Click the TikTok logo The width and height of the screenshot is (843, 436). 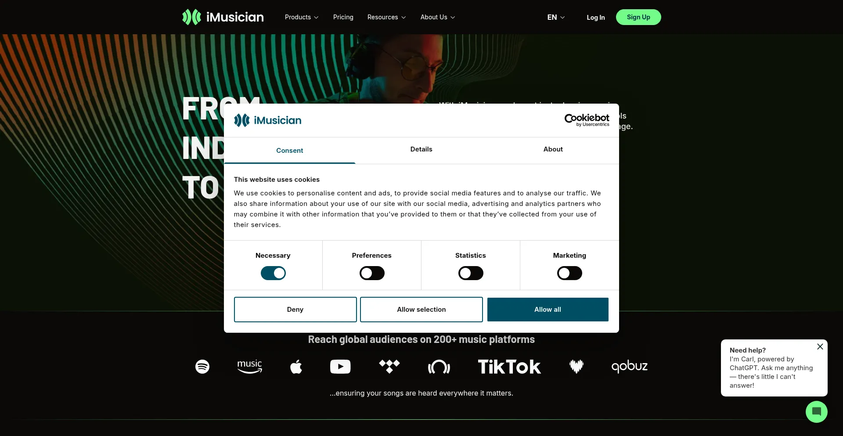pyautogui.click(x=509, y=367)
